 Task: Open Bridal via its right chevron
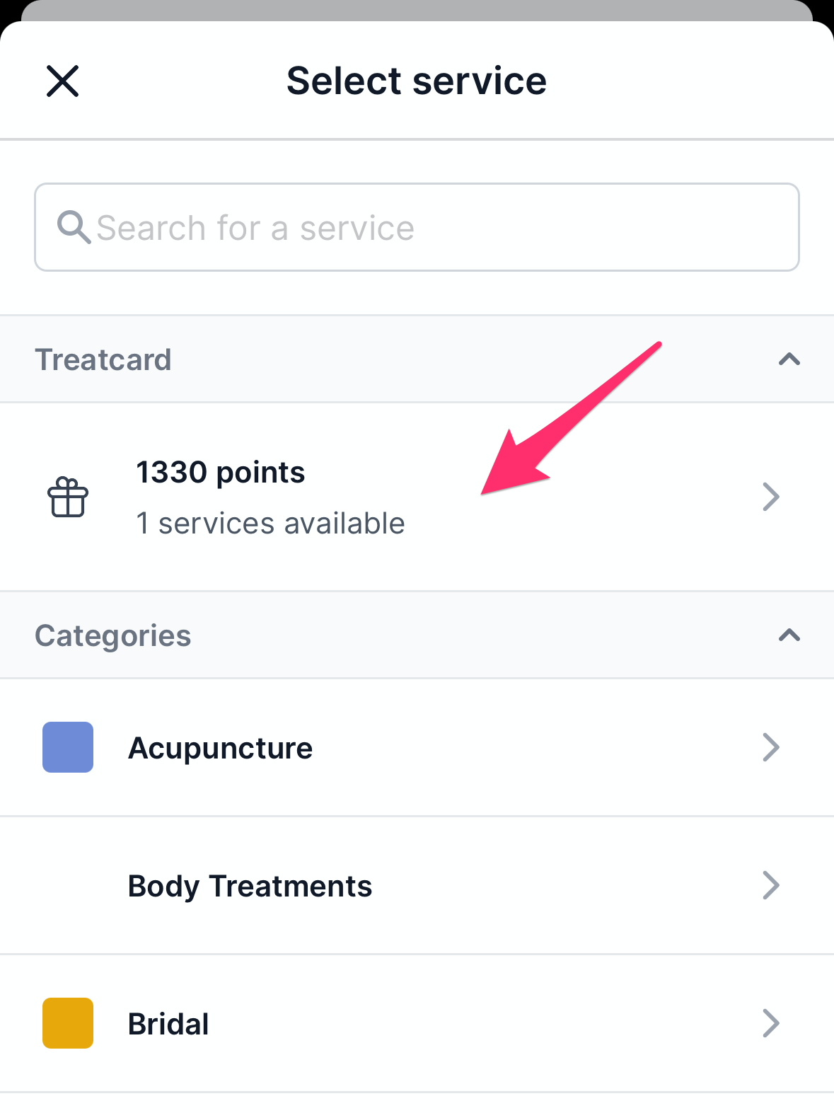pos(771,1023)
